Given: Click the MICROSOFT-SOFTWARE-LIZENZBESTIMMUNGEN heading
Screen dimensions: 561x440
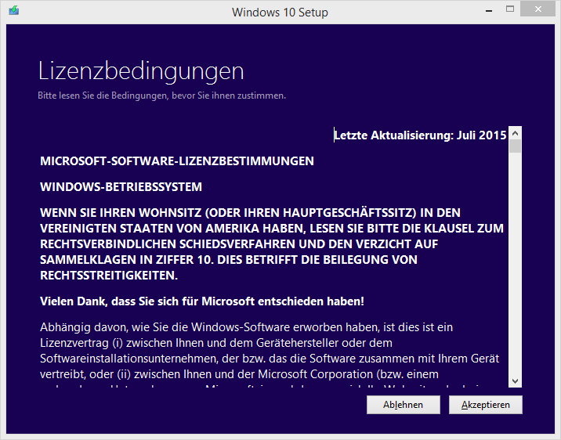Looking at the screenshot, I should (x=177, y=161).
